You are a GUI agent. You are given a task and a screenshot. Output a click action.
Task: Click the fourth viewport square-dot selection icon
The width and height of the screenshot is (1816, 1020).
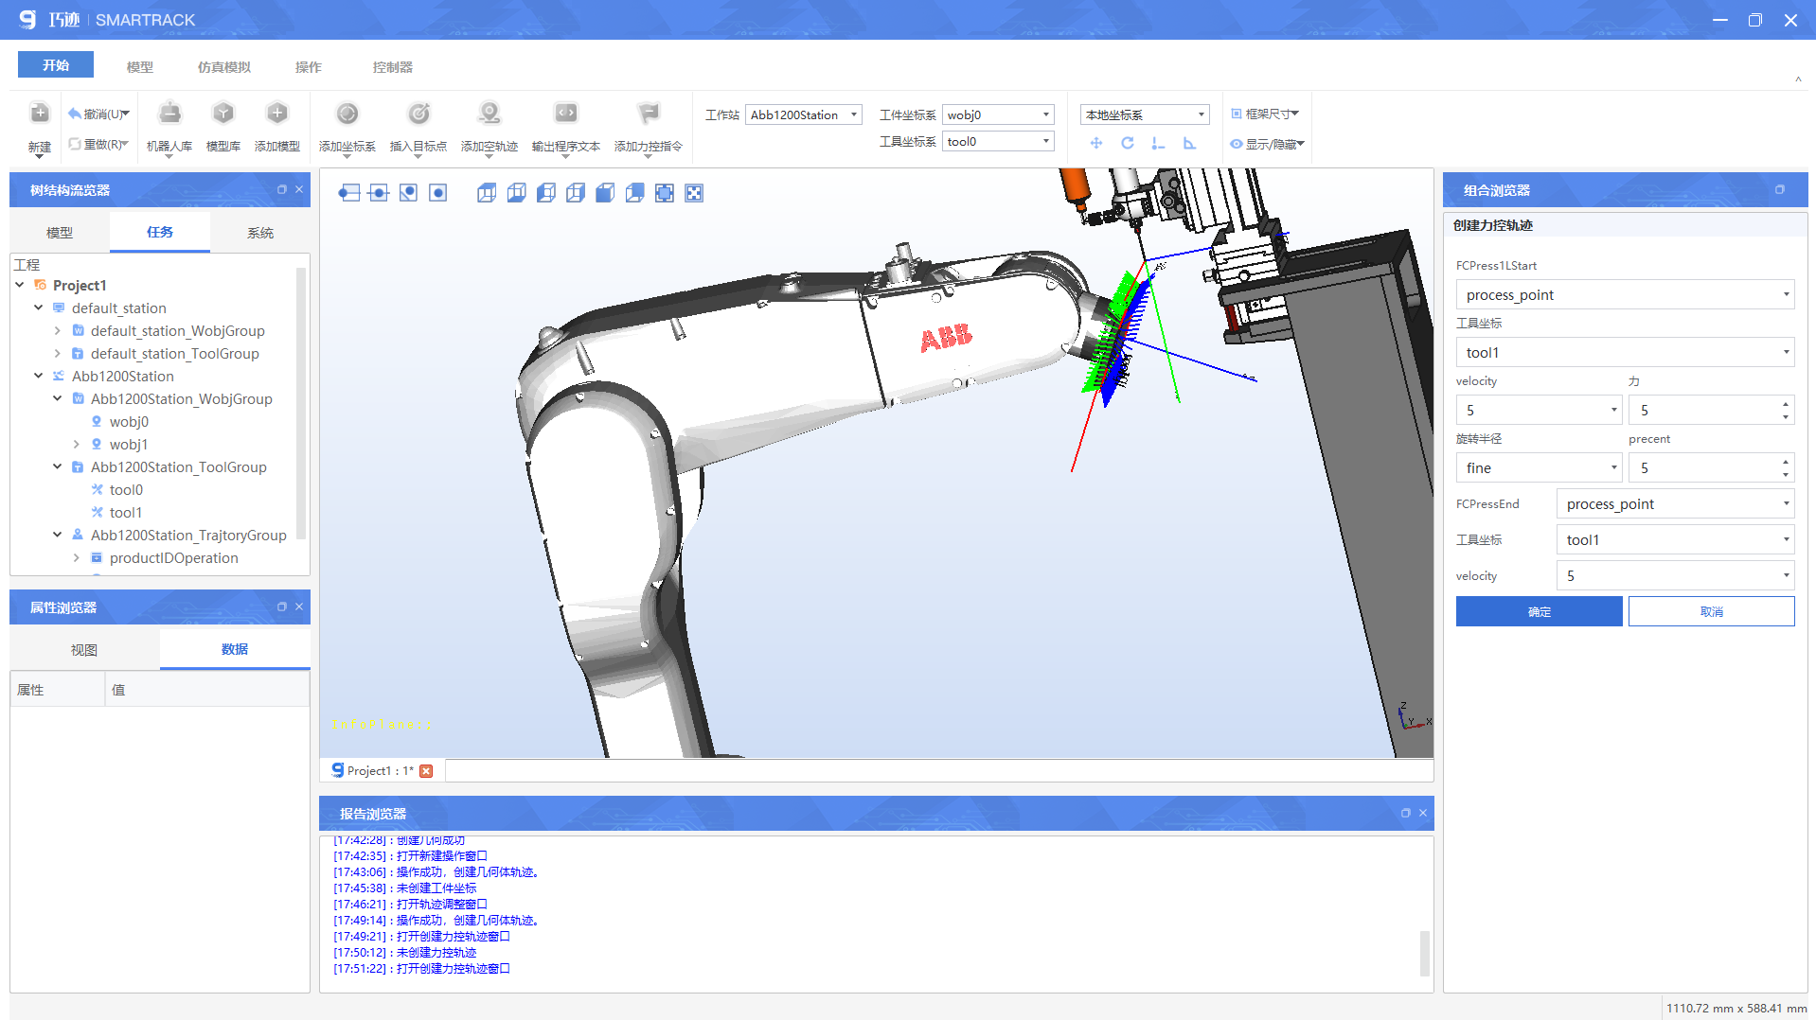437,193
